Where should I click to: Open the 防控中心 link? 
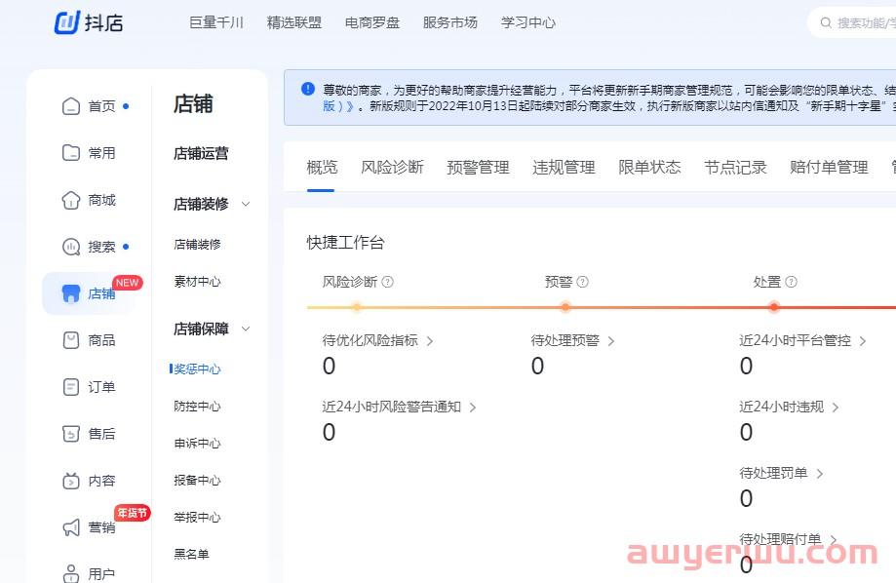[197, 407]
